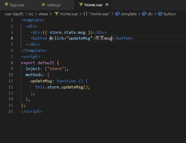This screenshot has height=143, width=186.
Task: Click this keyword on line 12
Action: click(x=40, y=87)
